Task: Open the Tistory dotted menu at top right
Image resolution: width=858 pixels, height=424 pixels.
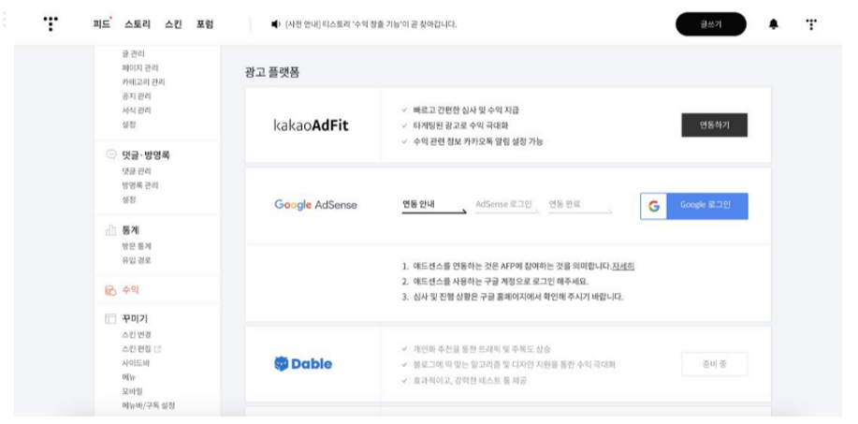Action: [811, 24]
